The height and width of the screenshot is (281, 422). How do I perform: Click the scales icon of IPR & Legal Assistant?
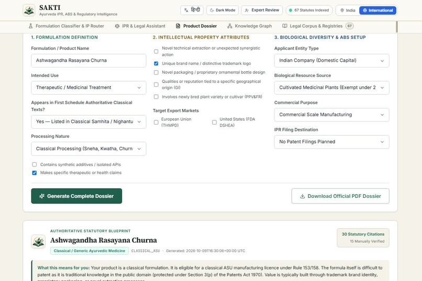point(117,26)
